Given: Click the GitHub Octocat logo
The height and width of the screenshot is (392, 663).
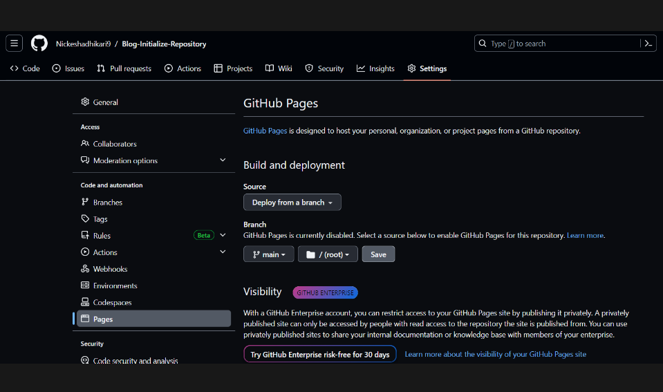Looking at the screenshot, I should tap(39, 43).
